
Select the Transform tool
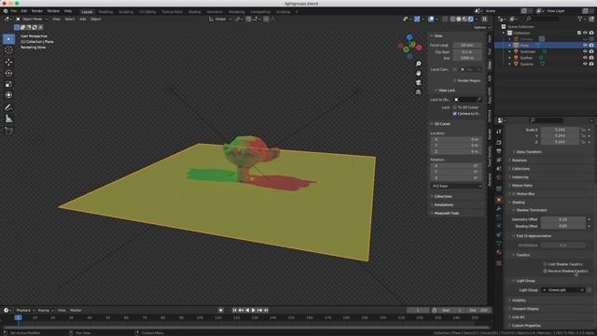tap(8, 95)
